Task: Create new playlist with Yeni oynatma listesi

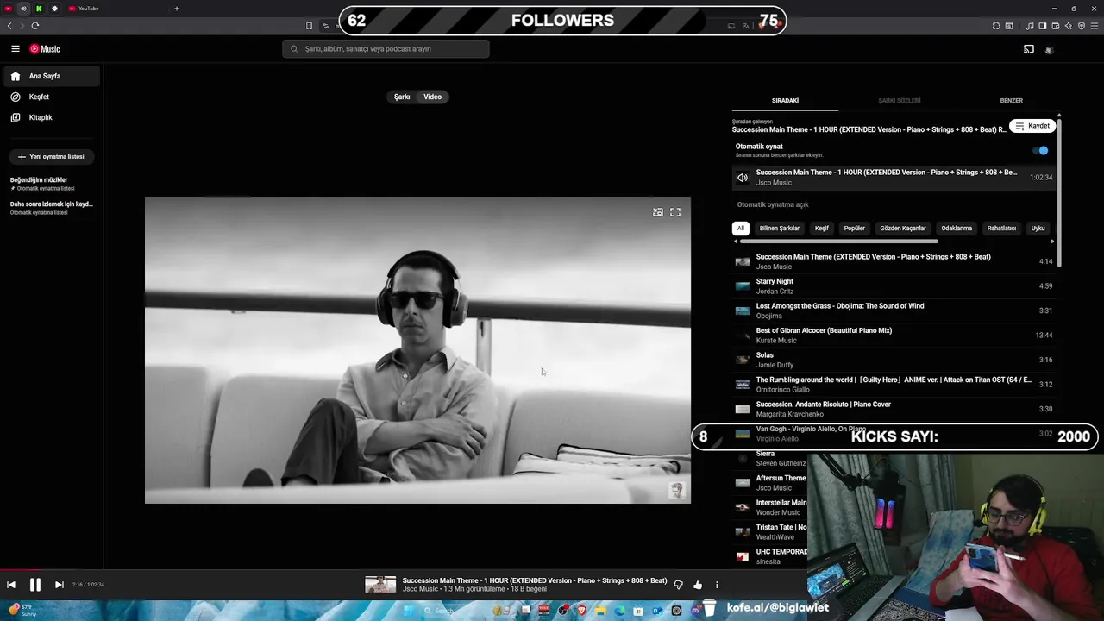Action: pyautogui.click(x=51, y=156)
